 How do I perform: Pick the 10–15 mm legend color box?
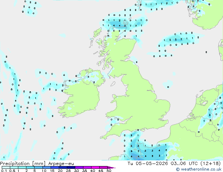(46, 167)
